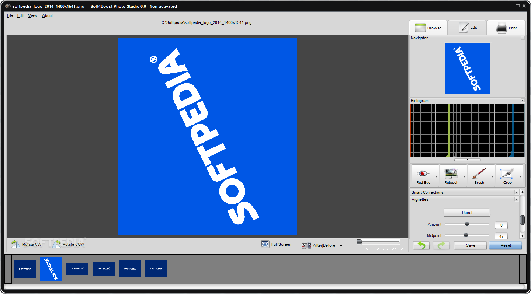Click the Amount value field
The height and width of the screenshot is (294, 531).
[502, 225]
